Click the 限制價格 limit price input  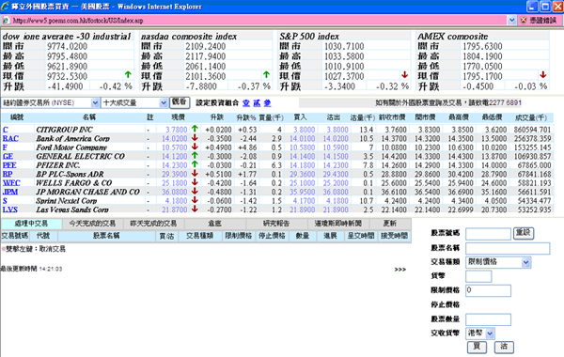tap(488, 290)
